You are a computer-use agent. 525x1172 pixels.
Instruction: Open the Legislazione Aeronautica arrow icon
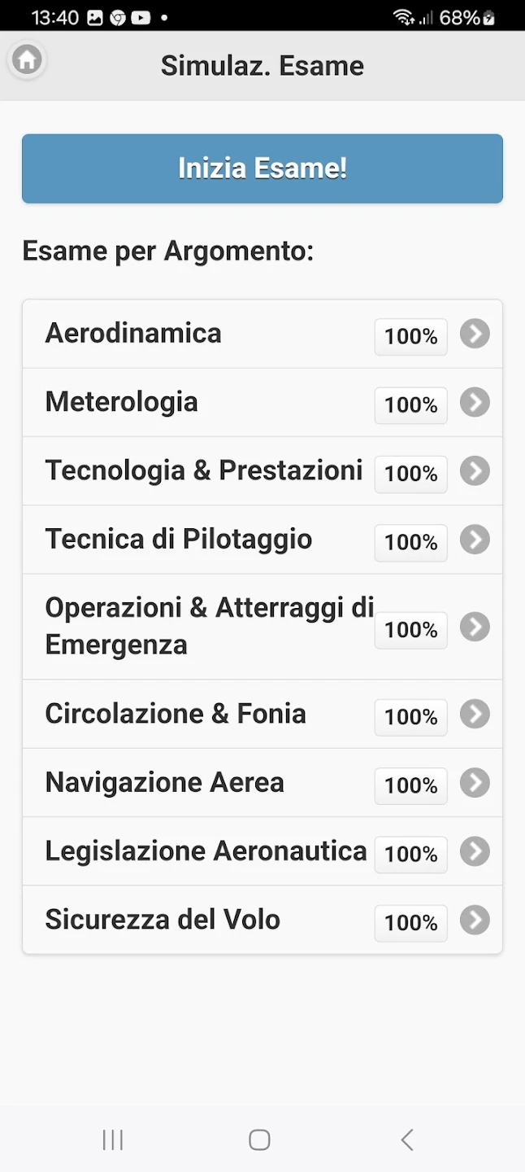[475, 851]
